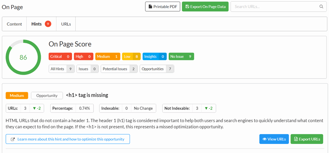Click the green 86 score ring
Viewport: 329px width, 153px height.
click(23, 57)
